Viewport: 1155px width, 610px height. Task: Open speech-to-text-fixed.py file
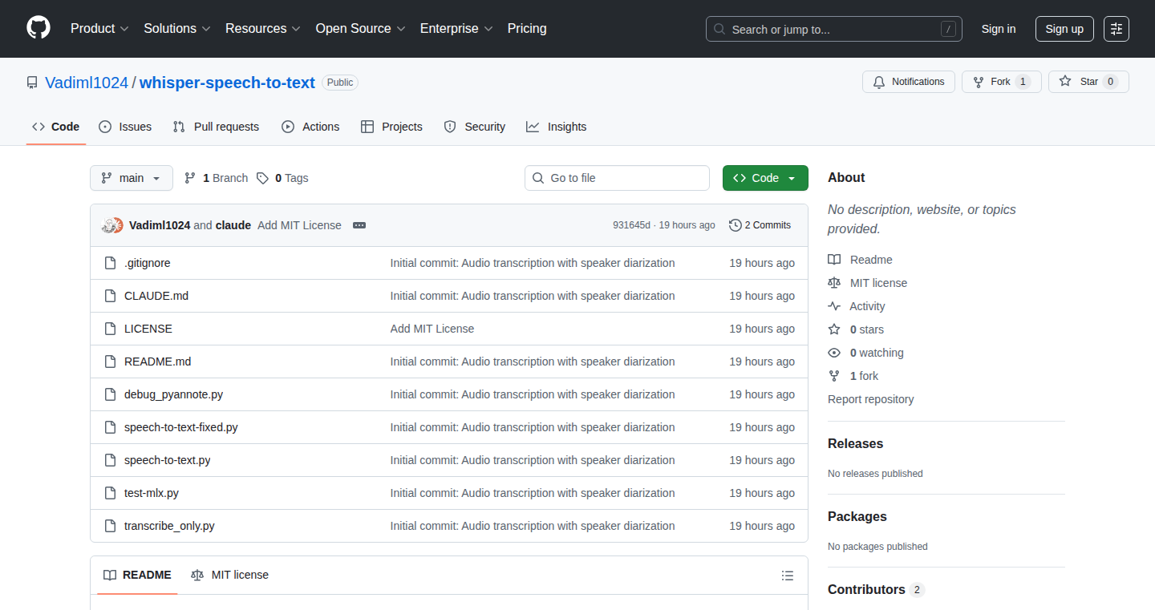181,427
